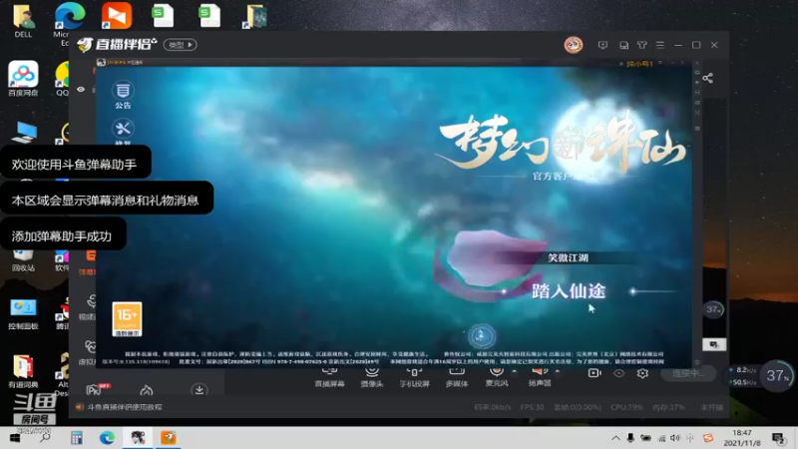
Task: Click 踏入仙途 to enter the game
Action: click(x=569, y=291)
